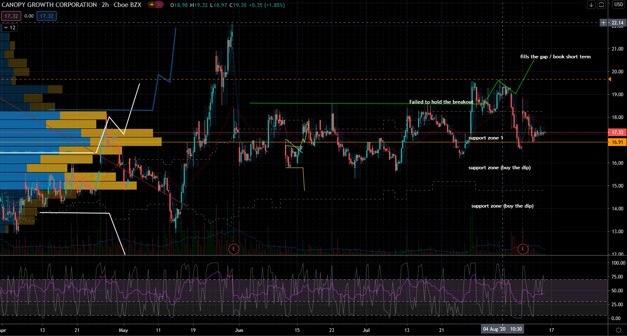Click the 15.00 price axis label
The image size is (627, 336).
(617, 186)
